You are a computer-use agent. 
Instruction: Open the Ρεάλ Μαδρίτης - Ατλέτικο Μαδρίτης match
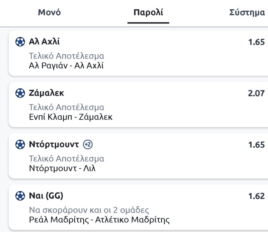coord(99,220)
